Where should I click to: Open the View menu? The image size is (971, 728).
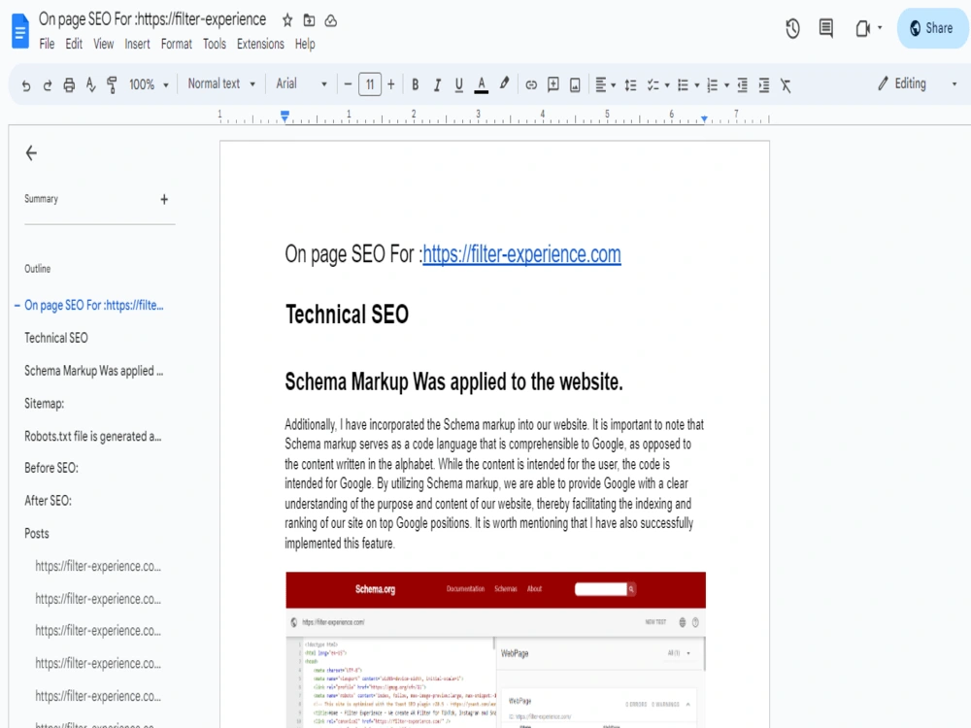(x=104, y=44)
